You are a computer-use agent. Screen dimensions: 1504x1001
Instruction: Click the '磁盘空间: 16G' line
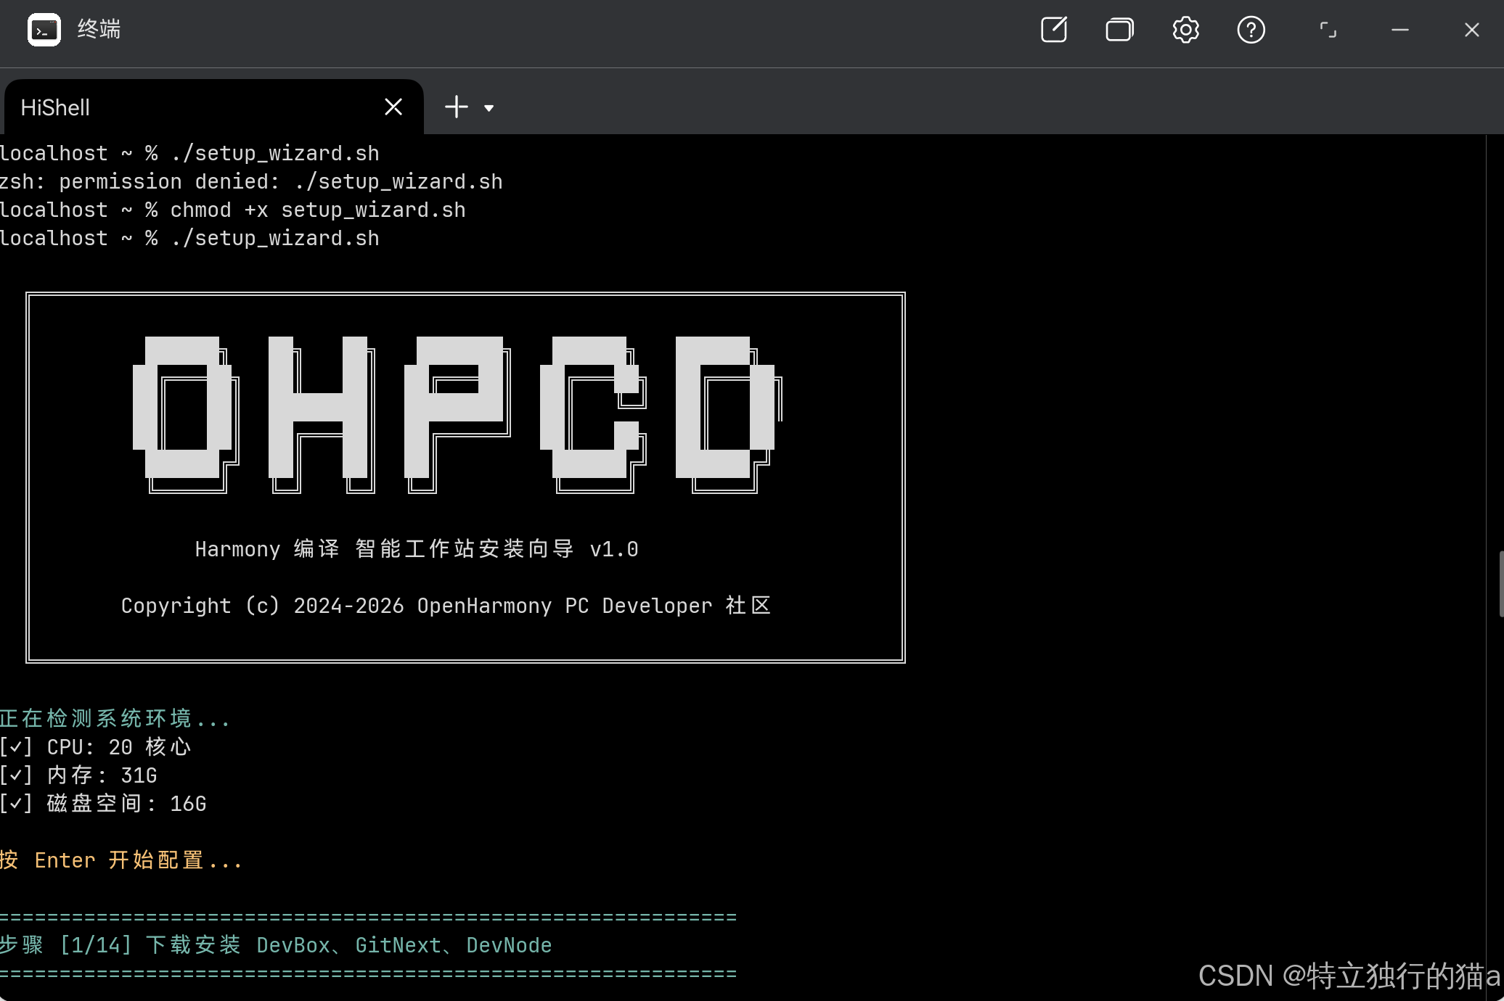point(103,803)
